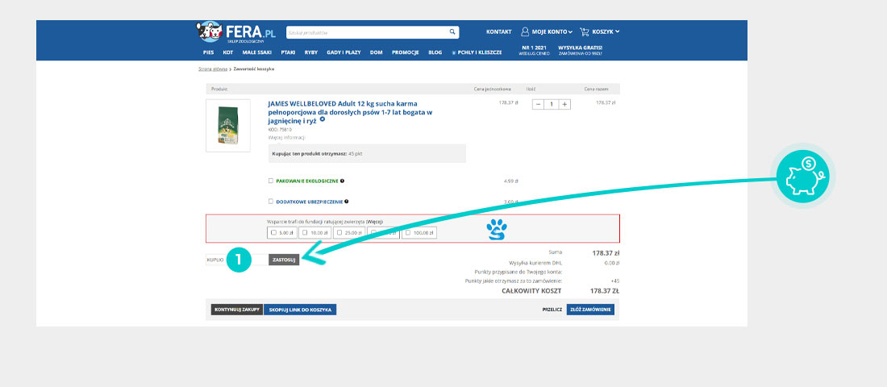Click the Kontakt link
Viewport: 887px width, 387px height.
498,31
